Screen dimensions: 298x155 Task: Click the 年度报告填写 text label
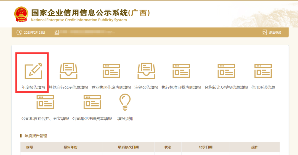[x=33, y=87]
